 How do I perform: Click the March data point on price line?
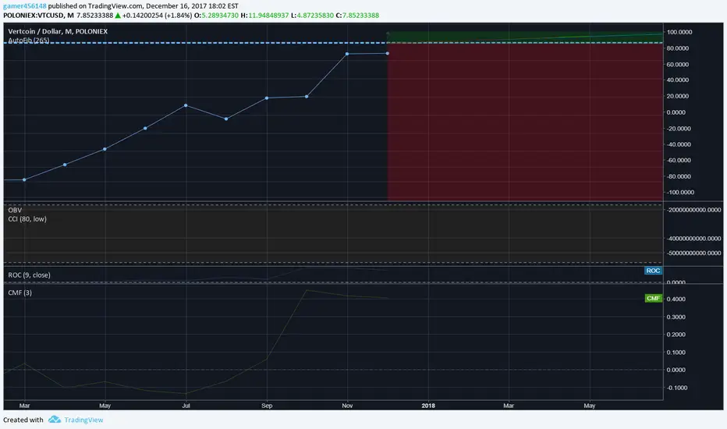tap(25, 179)
